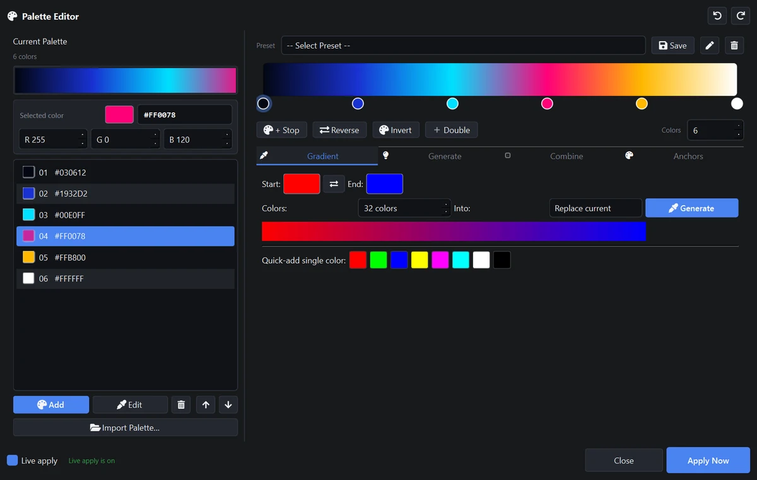Move selected color down arrow
757x480 pixels.
(228, 405)
